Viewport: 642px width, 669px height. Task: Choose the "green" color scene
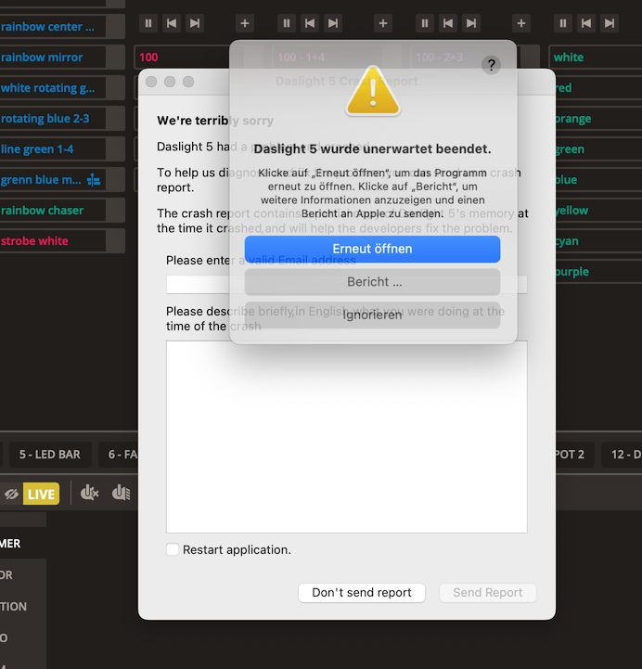click(598, 149)
